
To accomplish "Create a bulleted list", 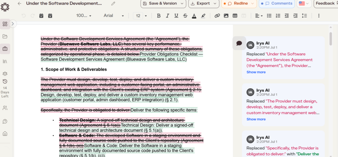I will coord(269,16).
